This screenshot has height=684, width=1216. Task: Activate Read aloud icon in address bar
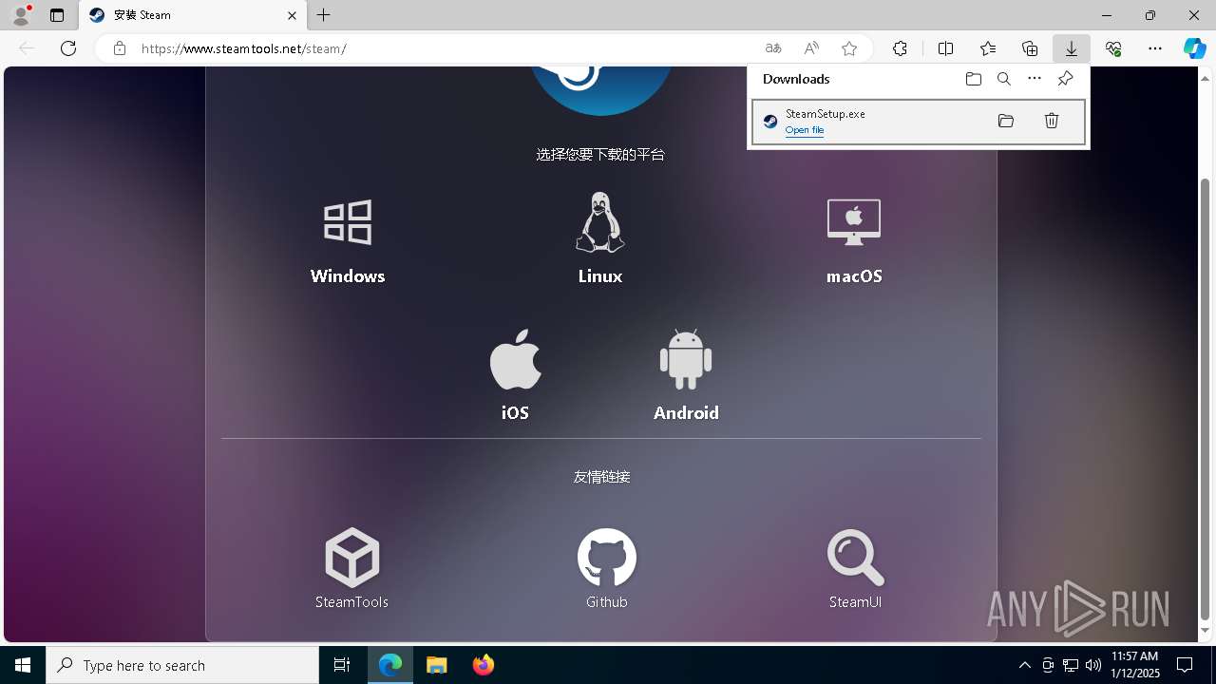pyautogui.click(x=811, y=48)
